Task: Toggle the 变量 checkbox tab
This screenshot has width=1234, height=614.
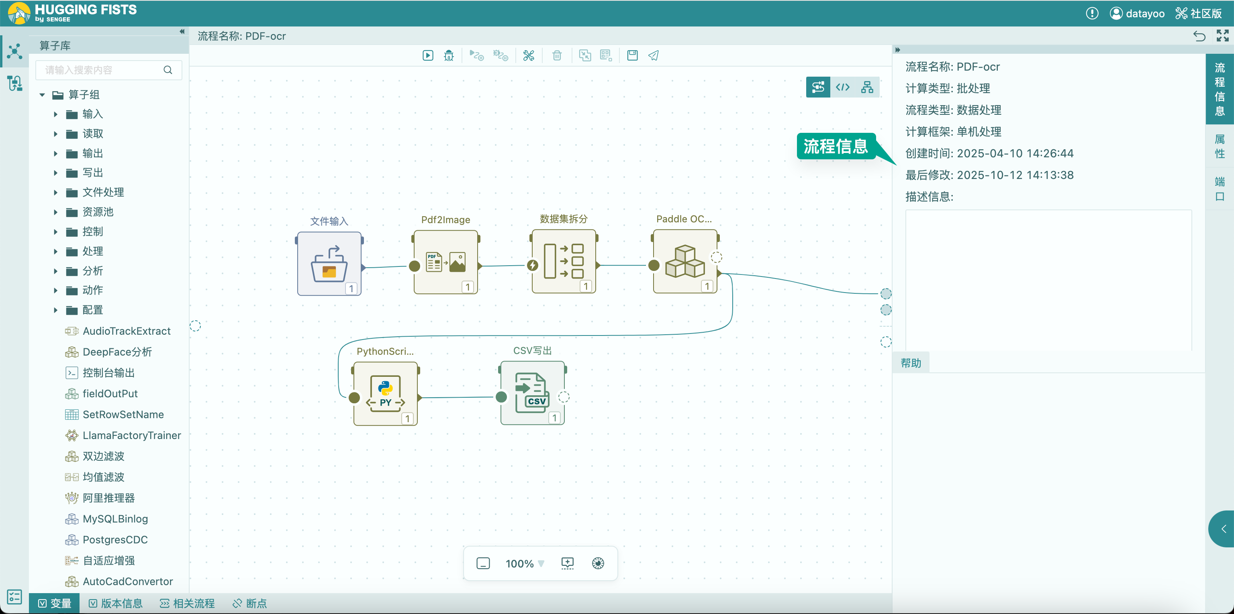Action: click(x=55, y=603)
